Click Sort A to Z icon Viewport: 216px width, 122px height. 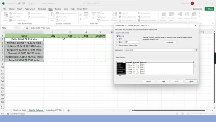81,14
